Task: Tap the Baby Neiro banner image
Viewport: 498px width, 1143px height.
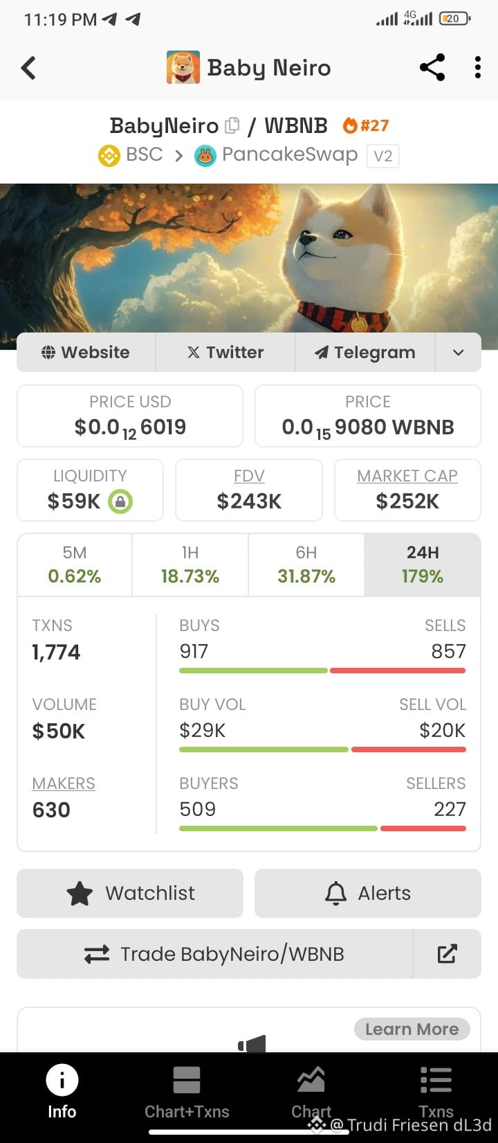Action: (x=249, y=267)
